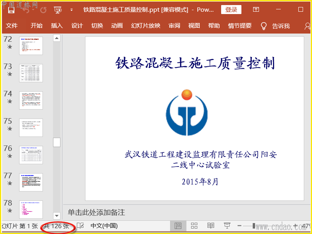Click the share person icon
The width and height of the screenshot is (312, 234).
pos(307,26)
